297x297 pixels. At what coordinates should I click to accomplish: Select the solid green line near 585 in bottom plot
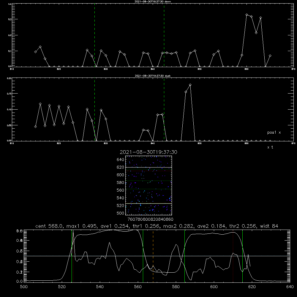(x=184, y=256)
